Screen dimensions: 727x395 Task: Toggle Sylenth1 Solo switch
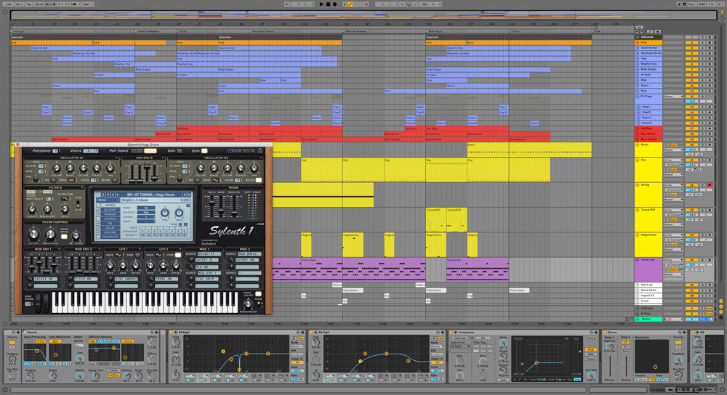[x=180, y=150]
